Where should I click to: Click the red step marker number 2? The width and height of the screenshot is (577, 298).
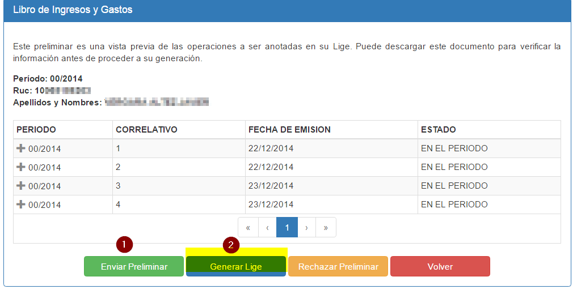point(231,245)
